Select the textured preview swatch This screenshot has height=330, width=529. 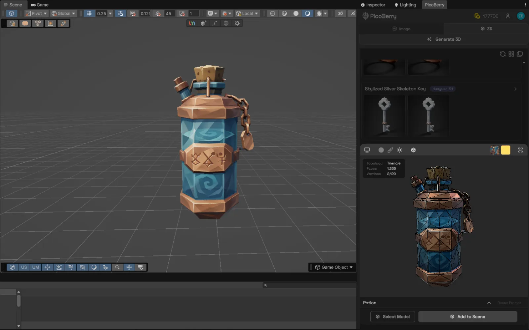click(495, 150)
